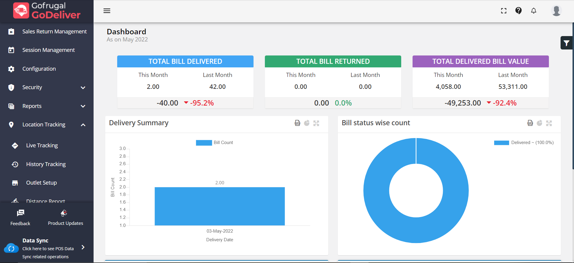
Task: Toggle the Bill Count legend series
Action: (x=214, y=143)
